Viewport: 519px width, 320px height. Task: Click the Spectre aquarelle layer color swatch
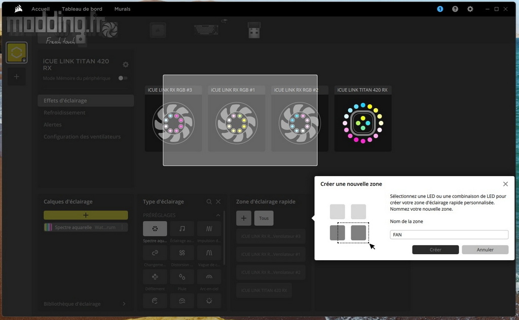click(x=48, y=227)
